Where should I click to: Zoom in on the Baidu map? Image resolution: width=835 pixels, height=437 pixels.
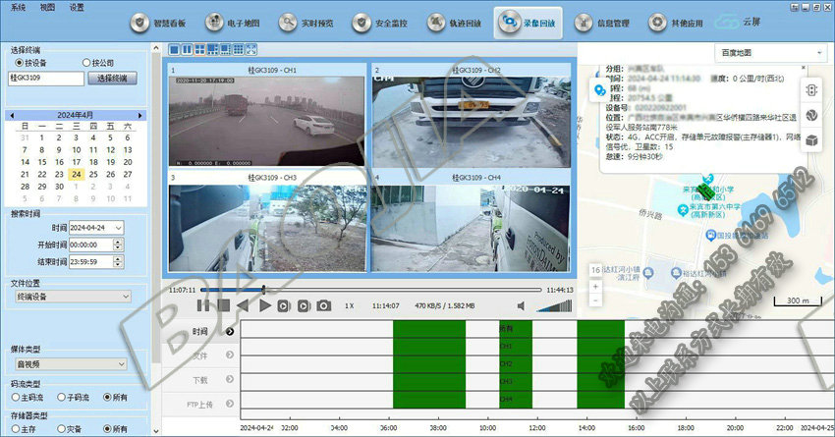pos(594,287)
